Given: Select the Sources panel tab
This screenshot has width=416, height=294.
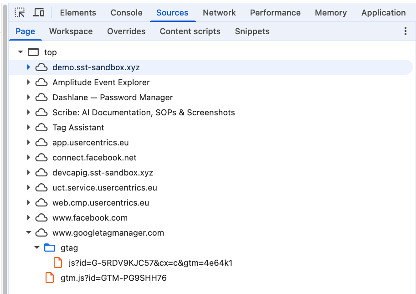Looking at the screenshot, I should (172, 12).
